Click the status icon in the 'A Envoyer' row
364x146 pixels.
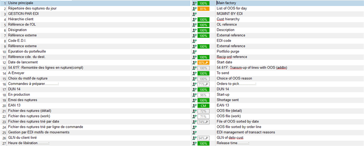195,73
